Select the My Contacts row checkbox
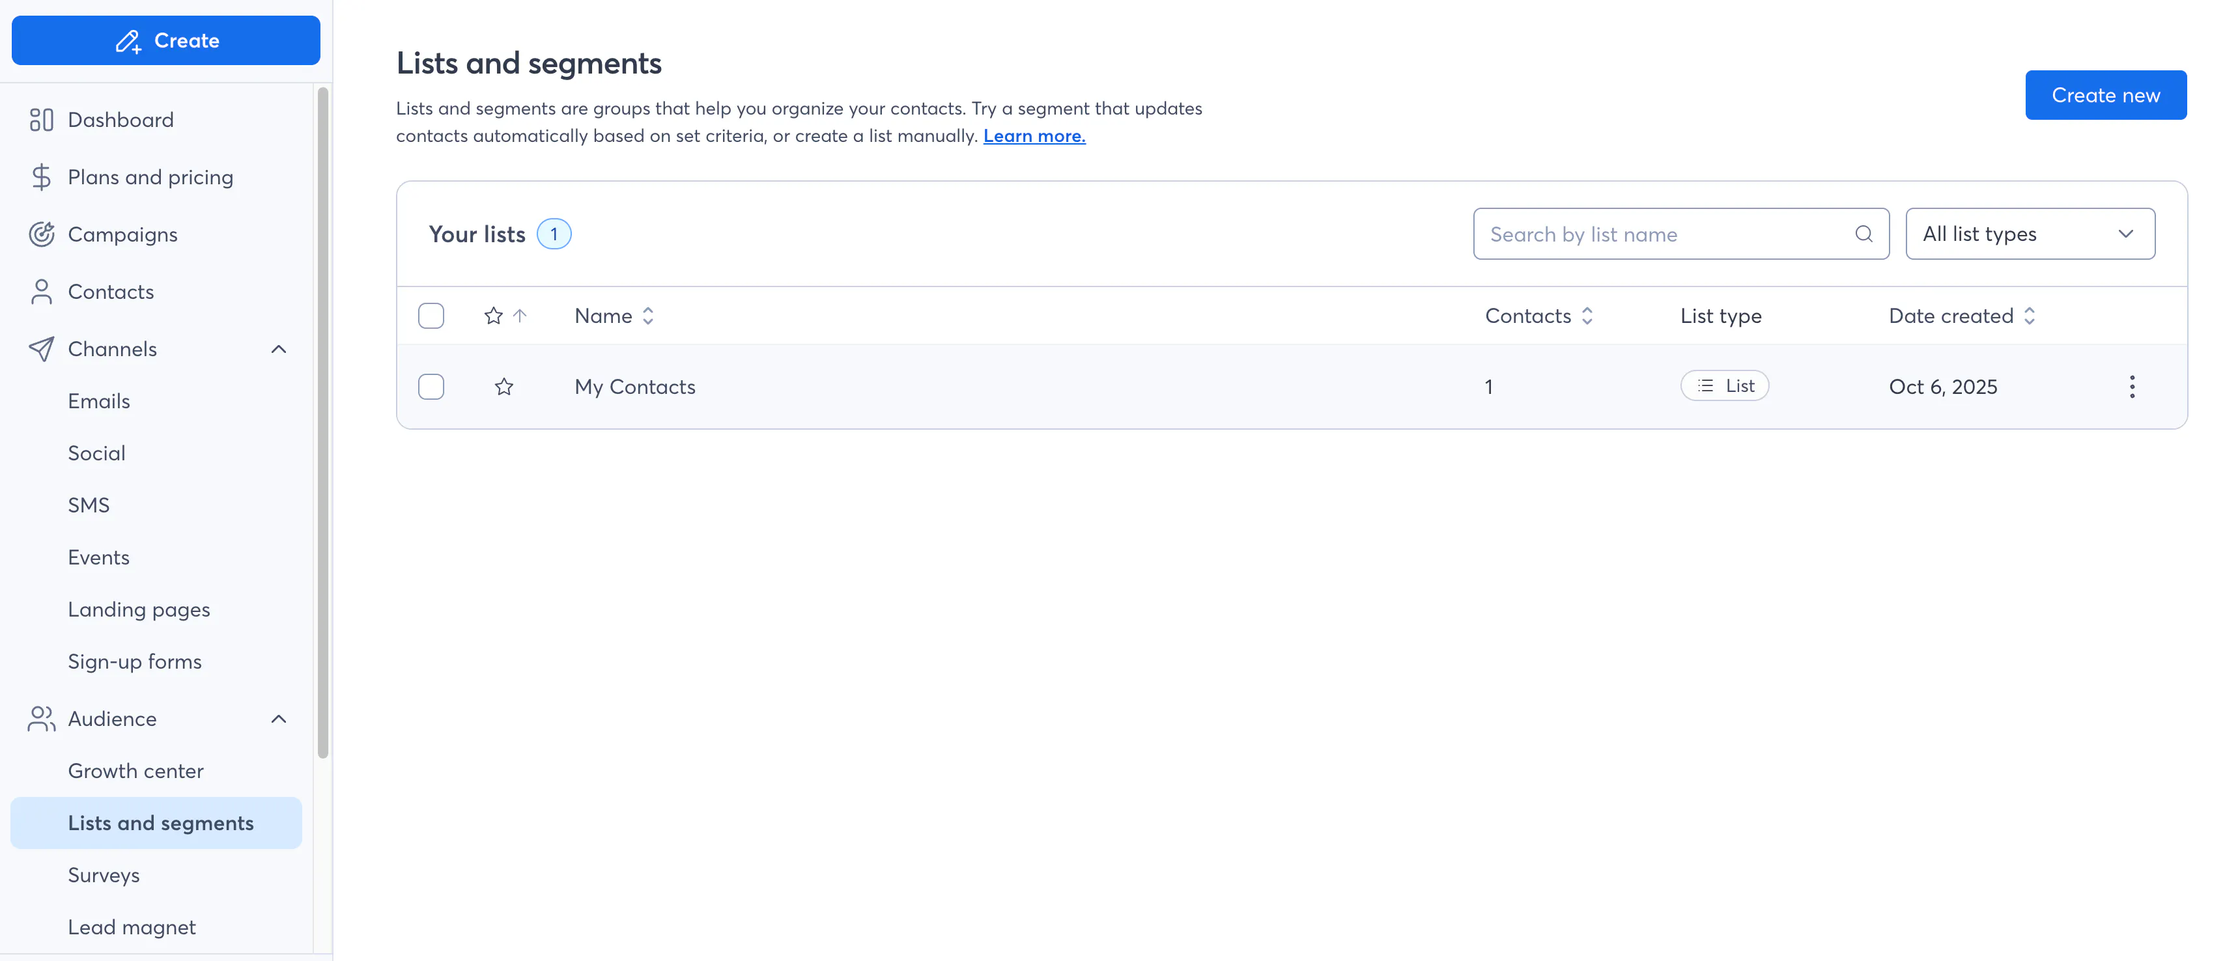 pyautogui.click(x=431, y=387)
